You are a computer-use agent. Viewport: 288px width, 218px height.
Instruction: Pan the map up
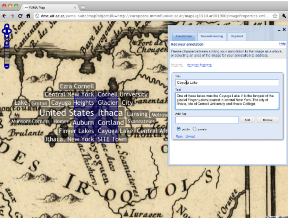pyautogui.click(x=7, y=26)
